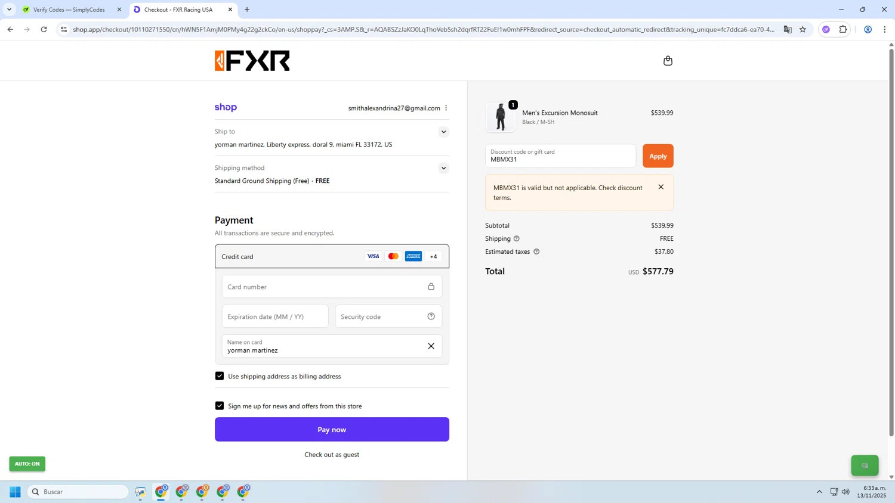Open the Windows Start menu
Viewport: 895px width, 503px height.
[x=16, y=492]
